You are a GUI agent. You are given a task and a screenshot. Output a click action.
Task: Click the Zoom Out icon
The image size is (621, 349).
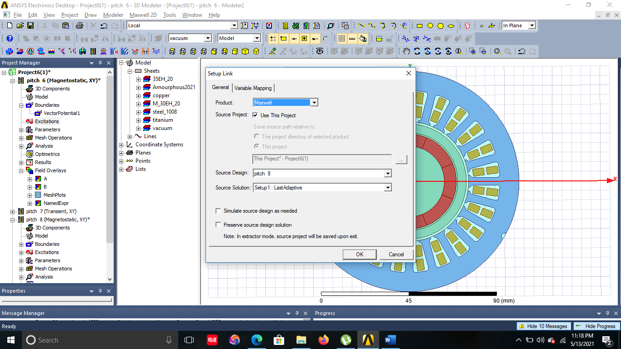[x=483, y=51]
